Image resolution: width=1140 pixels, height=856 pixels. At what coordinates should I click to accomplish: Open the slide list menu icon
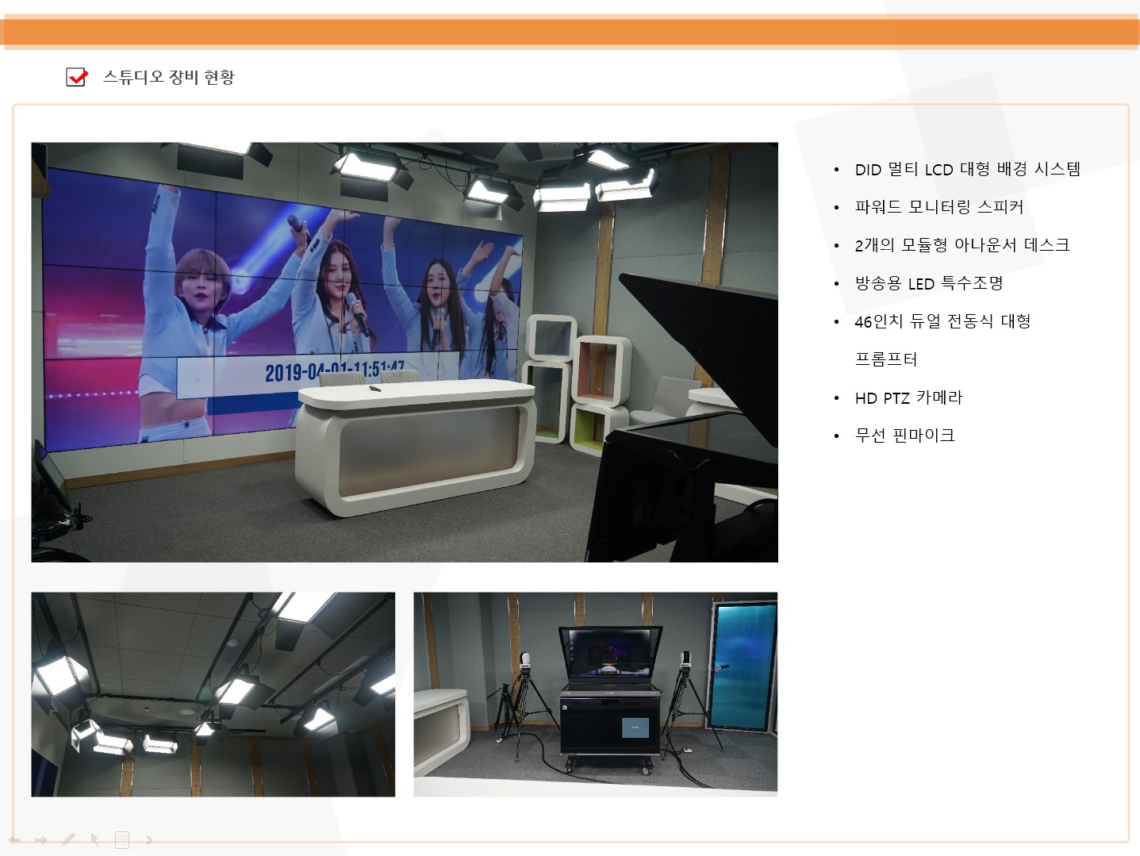click(122, 839)
